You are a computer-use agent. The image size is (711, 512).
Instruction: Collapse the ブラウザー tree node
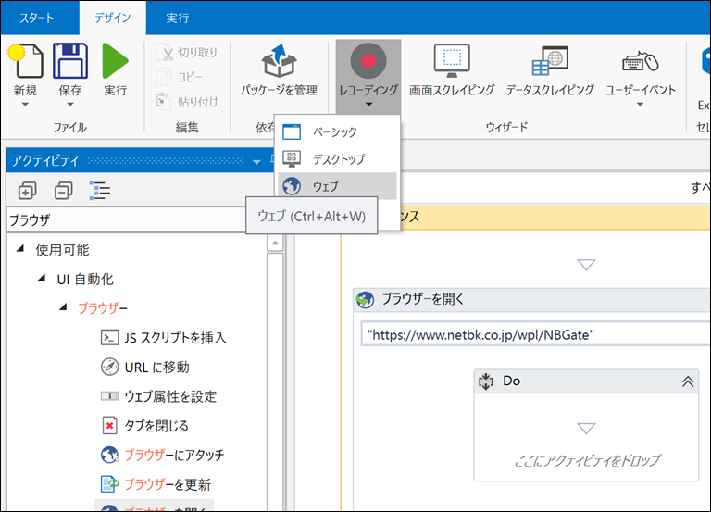click(x=64, y=307)
